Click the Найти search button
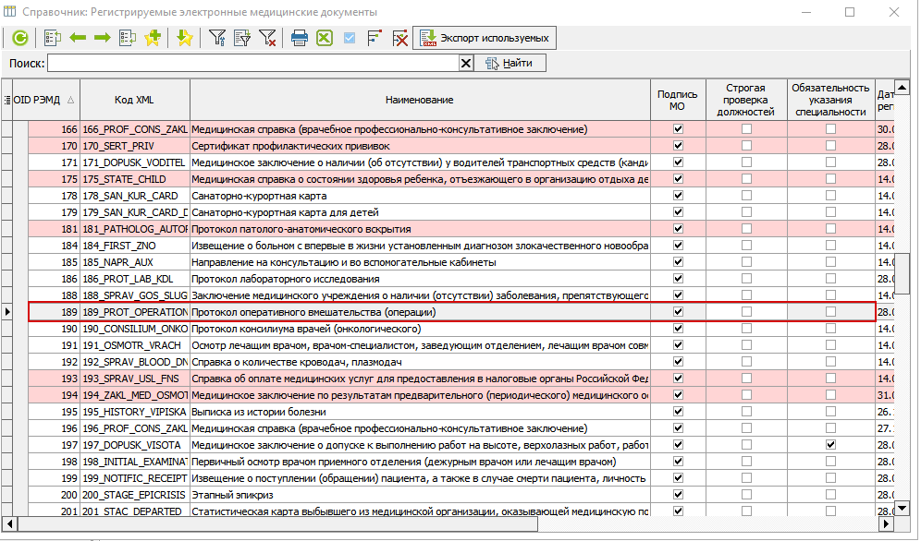Image resolution: width=921 pixels, height=541 pixels. [510, 63]
